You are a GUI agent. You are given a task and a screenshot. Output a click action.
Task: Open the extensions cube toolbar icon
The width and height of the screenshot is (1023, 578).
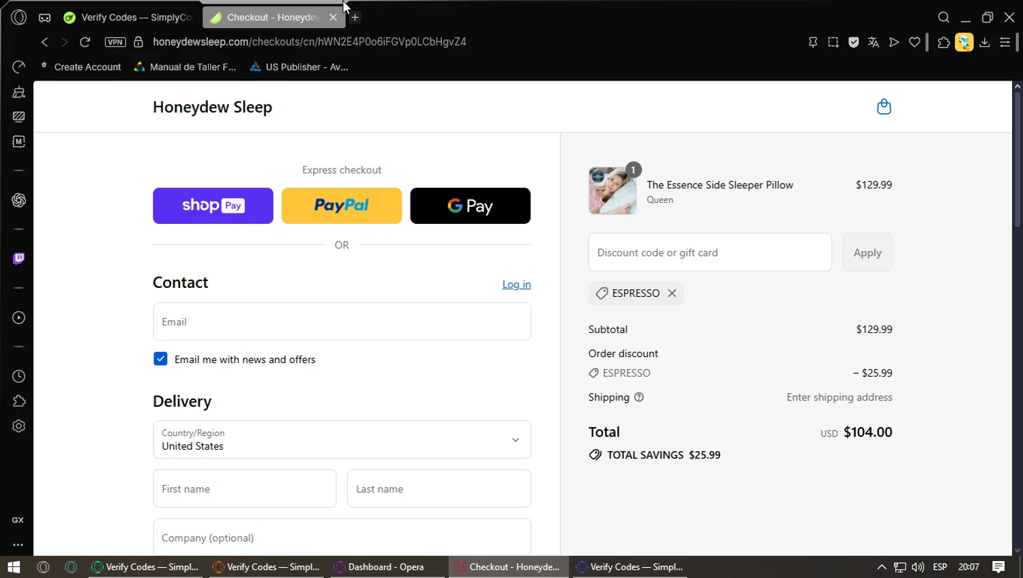(944, 42)
